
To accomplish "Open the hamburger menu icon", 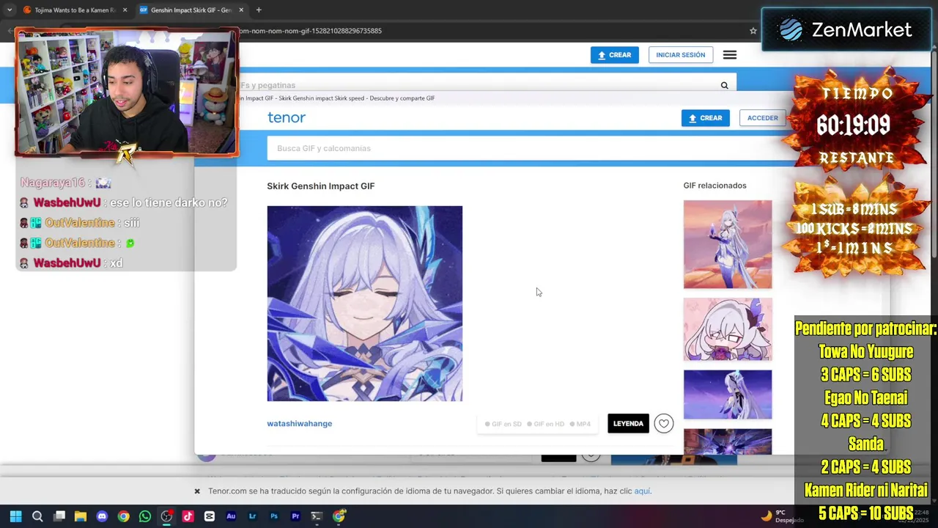I will tap(730, 55).
